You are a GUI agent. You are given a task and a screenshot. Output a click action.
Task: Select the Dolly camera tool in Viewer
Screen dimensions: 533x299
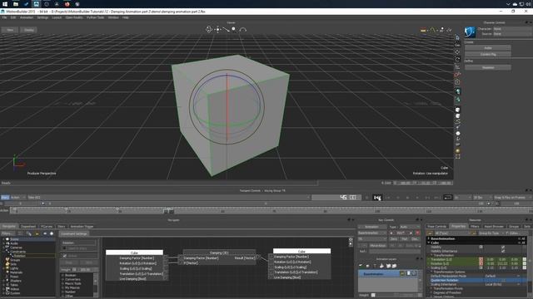226,30
